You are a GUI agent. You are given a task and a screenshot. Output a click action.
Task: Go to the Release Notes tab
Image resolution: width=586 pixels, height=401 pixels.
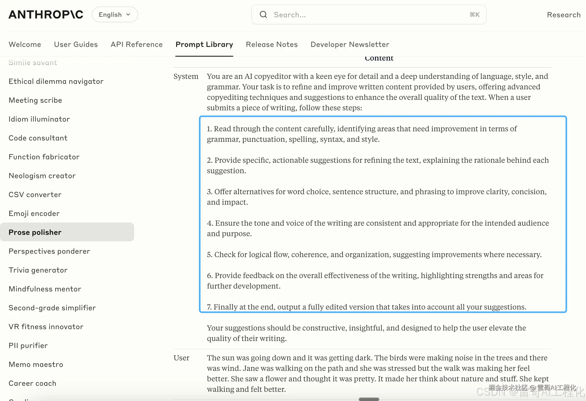point(272,44)
